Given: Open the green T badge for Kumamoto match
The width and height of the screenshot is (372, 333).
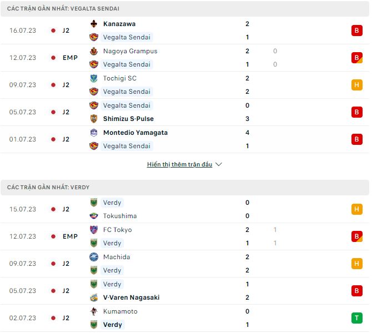Looking at the screenshot, I should [x=357, y=318].
